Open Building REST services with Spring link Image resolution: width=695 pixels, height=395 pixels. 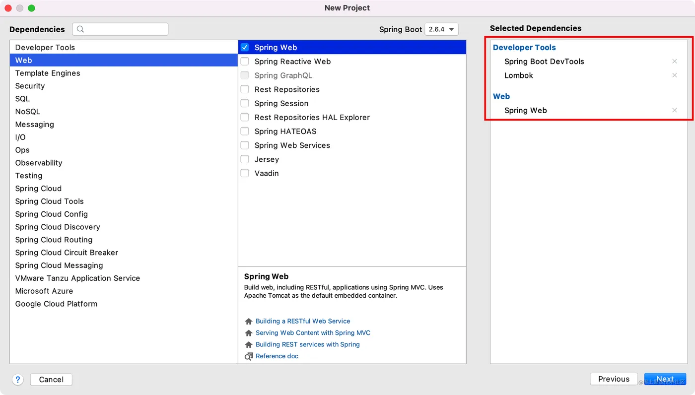[x=308, y=344]
